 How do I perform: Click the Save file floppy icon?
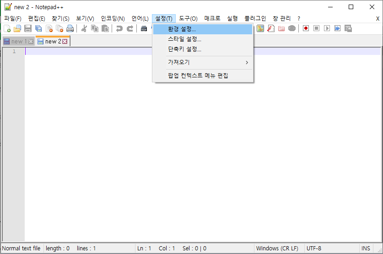pos(28,28)
